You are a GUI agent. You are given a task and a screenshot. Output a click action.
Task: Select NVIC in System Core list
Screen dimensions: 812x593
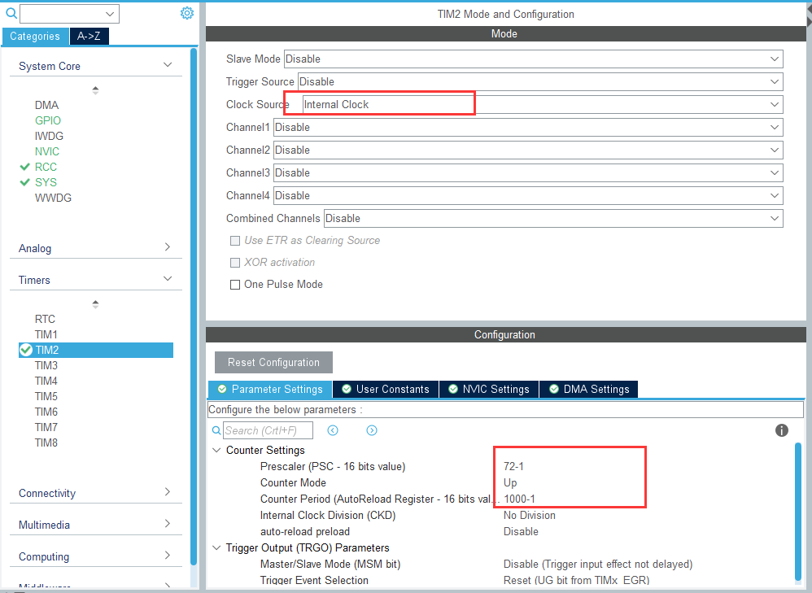pos(47,152)
